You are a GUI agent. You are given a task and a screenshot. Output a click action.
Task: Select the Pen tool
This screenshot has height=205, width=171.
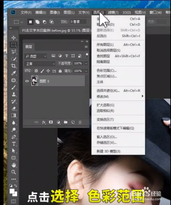tap(14, 137)
